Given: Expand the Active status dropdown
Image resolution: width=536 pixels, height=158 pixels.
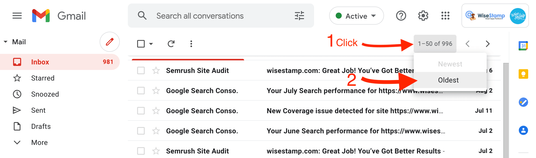Looking at the screenshot, I should (356, 16).
